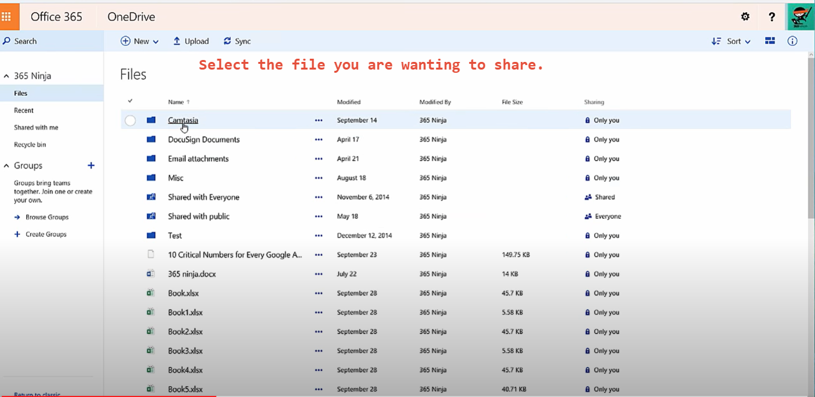Click the shared folder icon for Shared with Everyone

(151, 197)
